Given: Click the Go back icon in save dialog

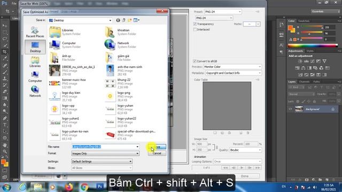Looking at the screenshot, I should tap(118, 20).
